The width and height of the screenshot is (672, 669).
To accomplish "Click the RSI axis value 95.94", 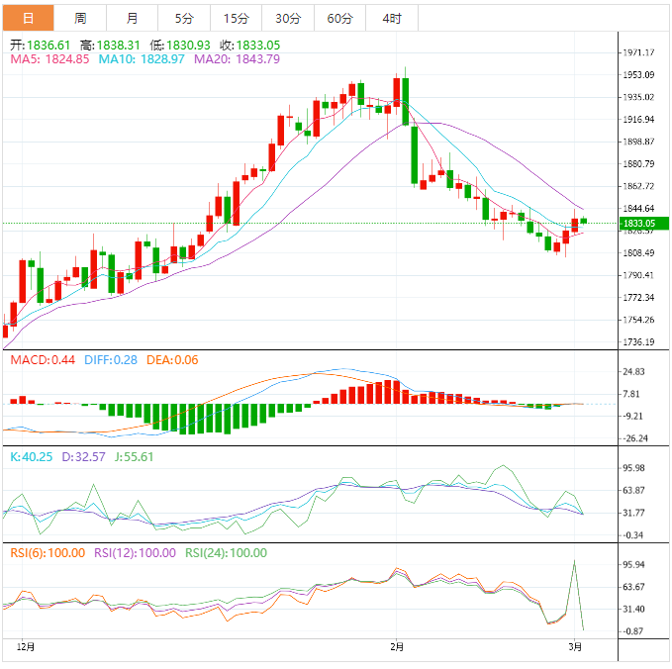I will [x=633, y=564].
